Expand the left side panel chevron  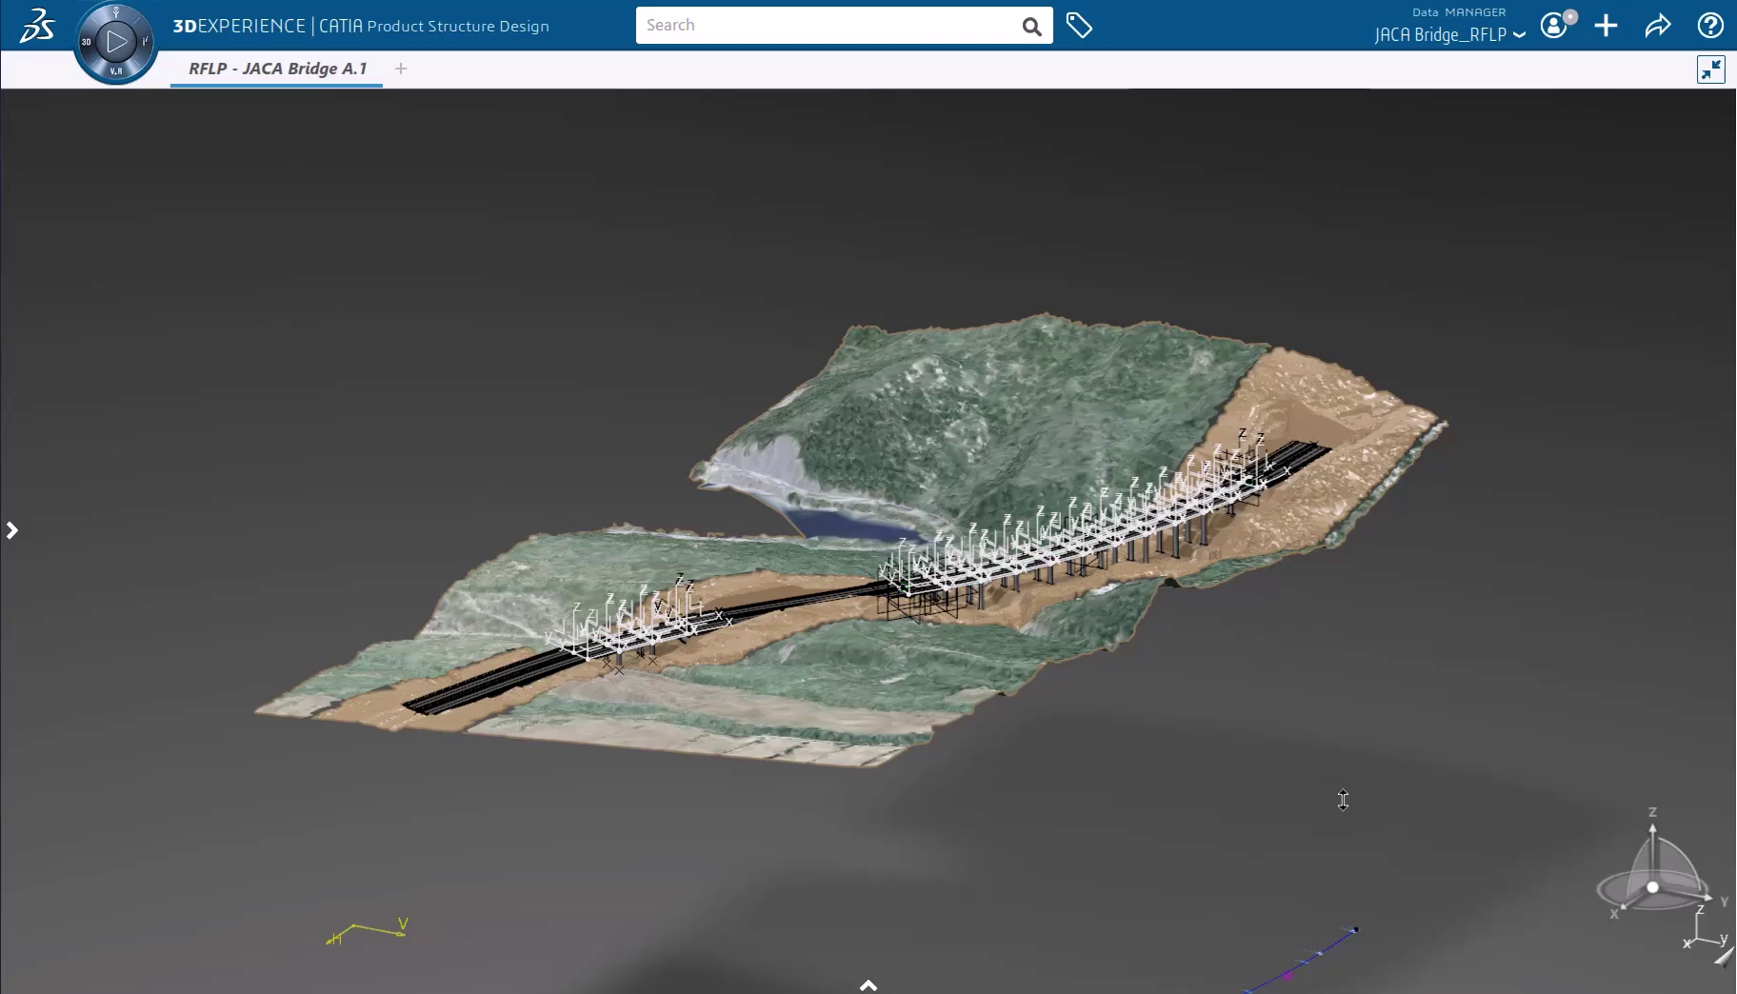(x=12, y=530)
